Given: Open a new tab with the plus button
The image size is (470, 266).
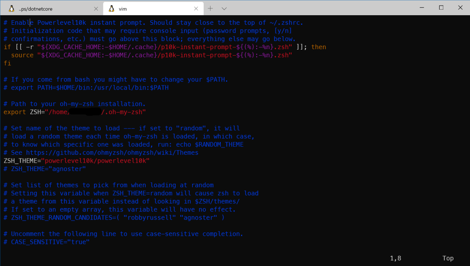Looking at the screenshot, I should (x=210, y=8).
